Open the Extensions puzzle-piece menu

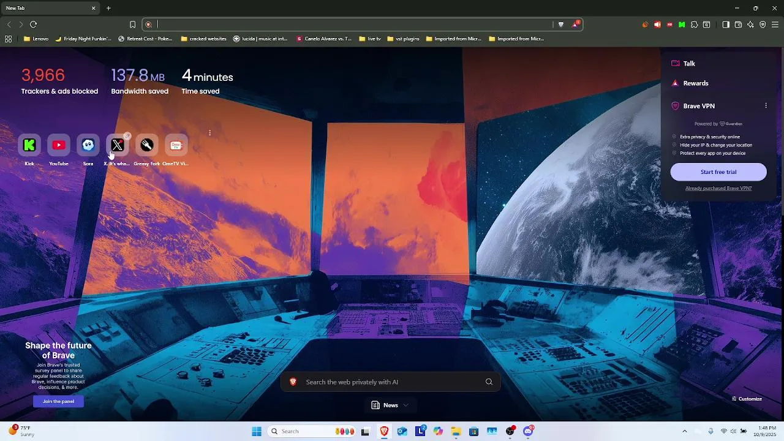pyautogui.click(x=694, y=24)
